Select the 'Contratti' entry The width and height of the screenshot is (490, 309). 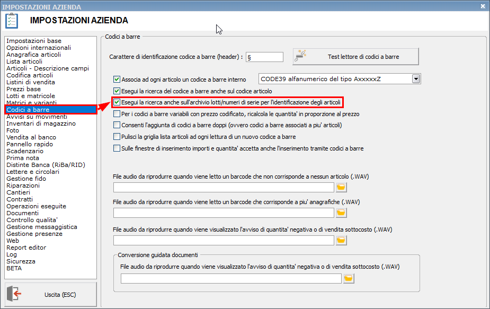coord(20,199)
